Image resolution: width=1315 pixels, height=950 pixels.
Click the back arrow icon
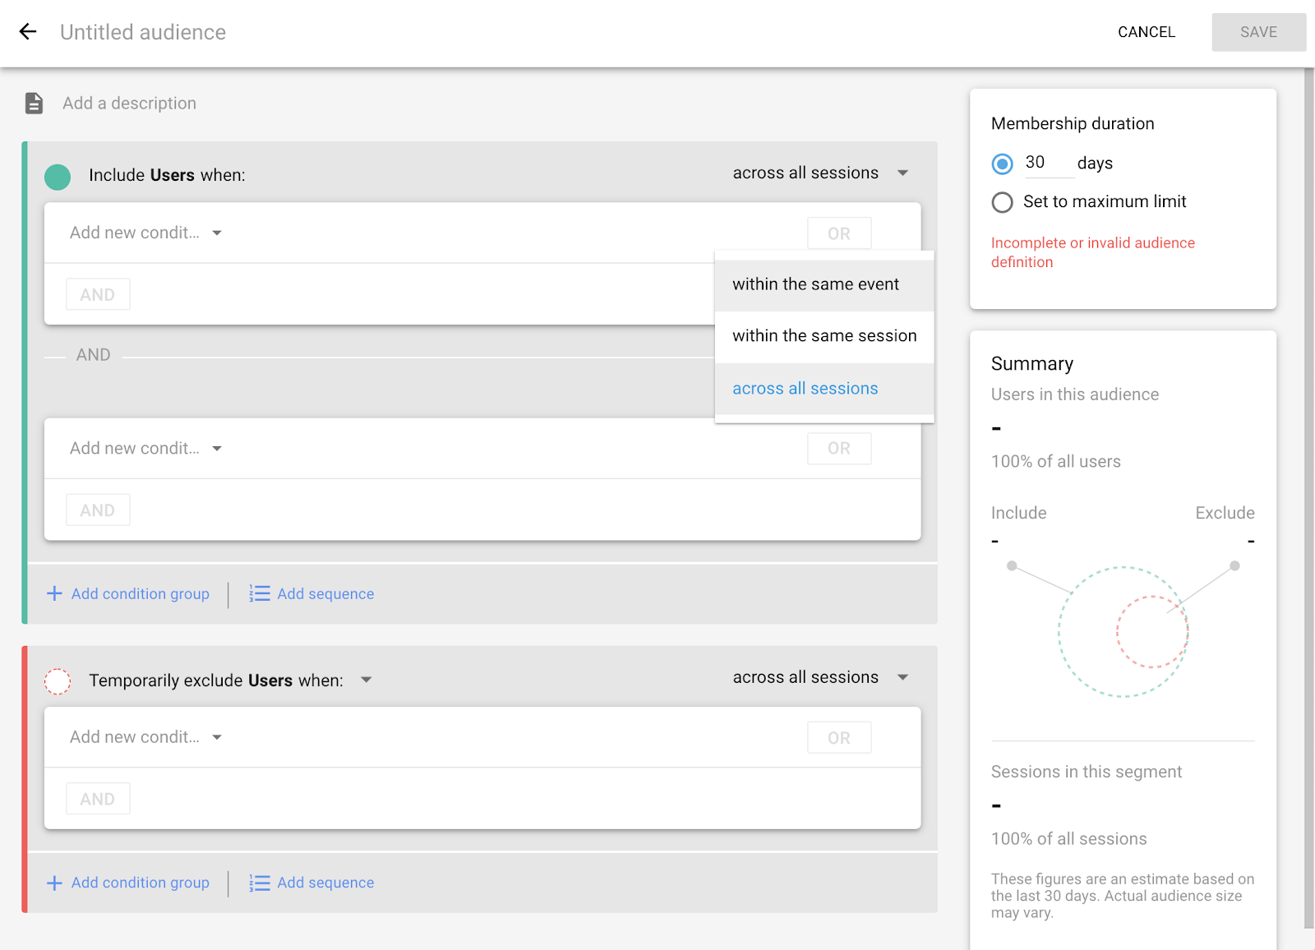(x=28, y=32)
